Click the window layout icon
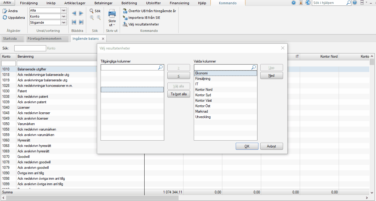This screenshot has width=376, height=201. point(362,3)
